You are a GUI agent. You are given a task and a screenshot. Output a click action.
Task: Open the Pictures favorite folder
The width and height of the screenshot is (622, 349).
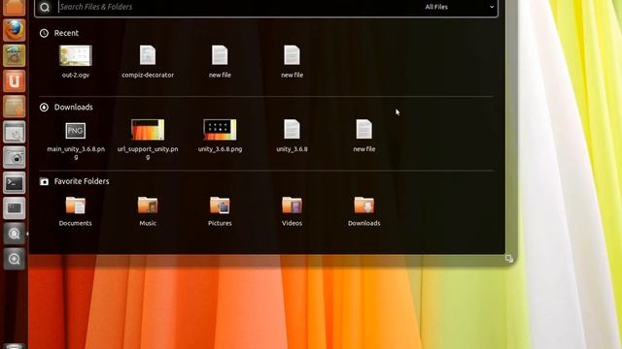pyautogui.click(x=220, y=211)
